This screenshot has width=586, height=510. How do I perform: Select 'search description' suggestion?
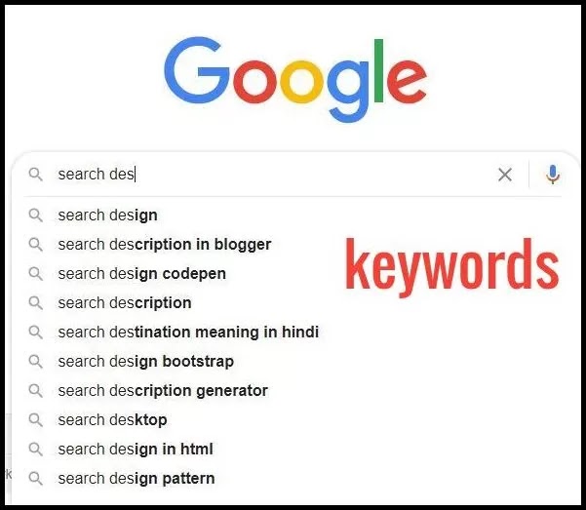125,303
